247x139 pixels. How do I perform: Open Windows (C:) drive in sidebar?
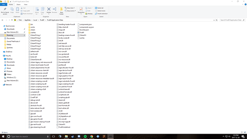click(x=11, y=77)
